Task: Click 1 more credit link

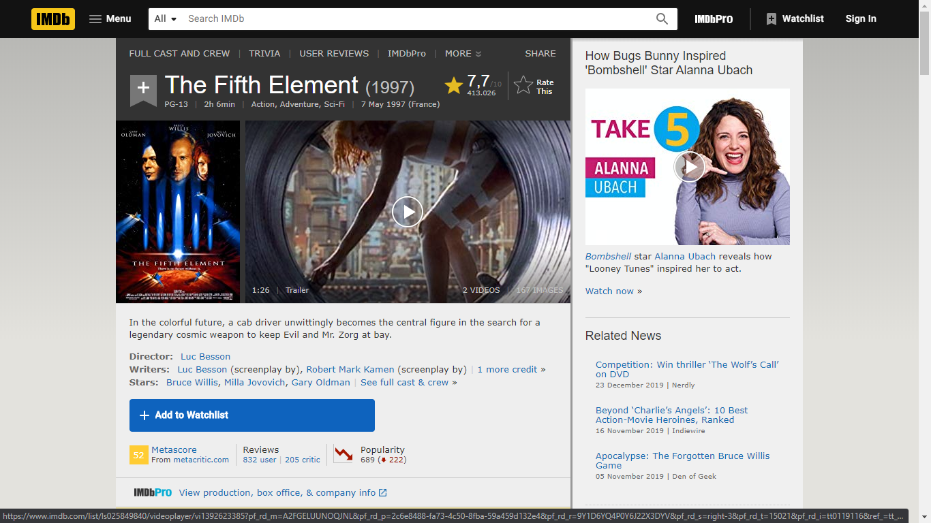Action: 508,370
